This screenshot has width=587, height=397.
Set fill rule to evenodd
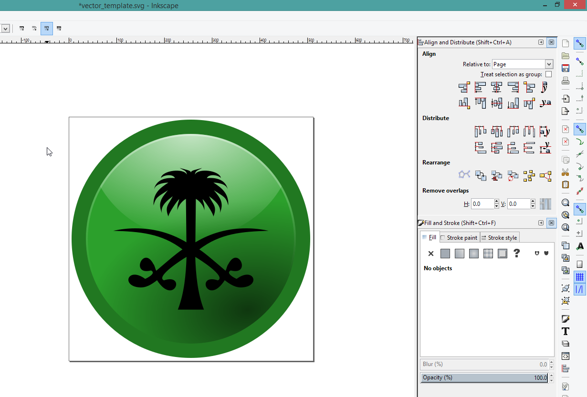coord(537,254)
